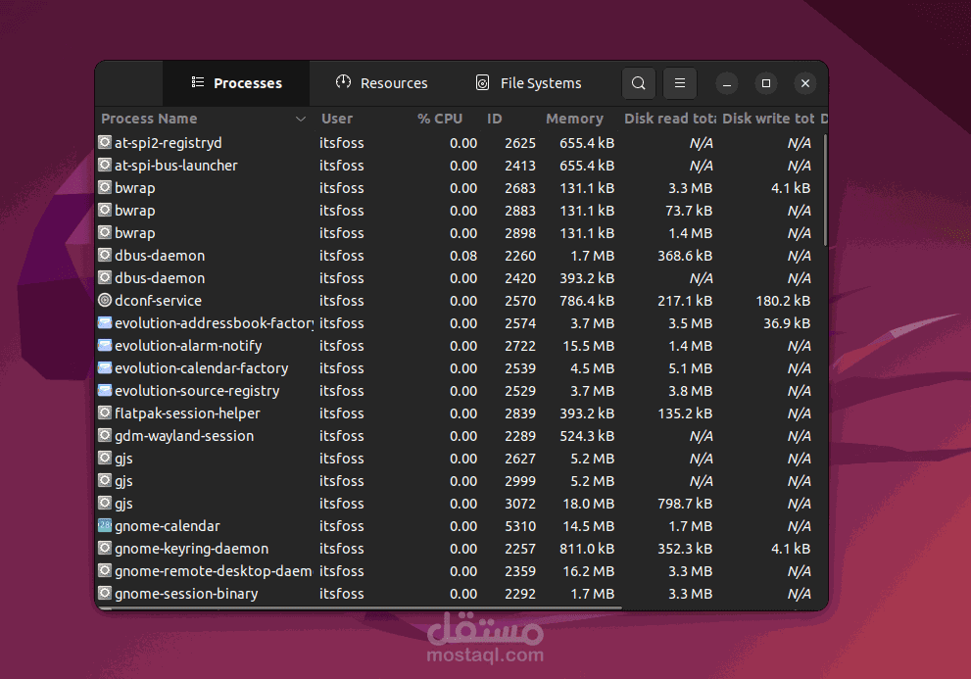Sort processes by % CPU column
The height and width of the screenshot is (679, 971).
click(x=440, y=118)
